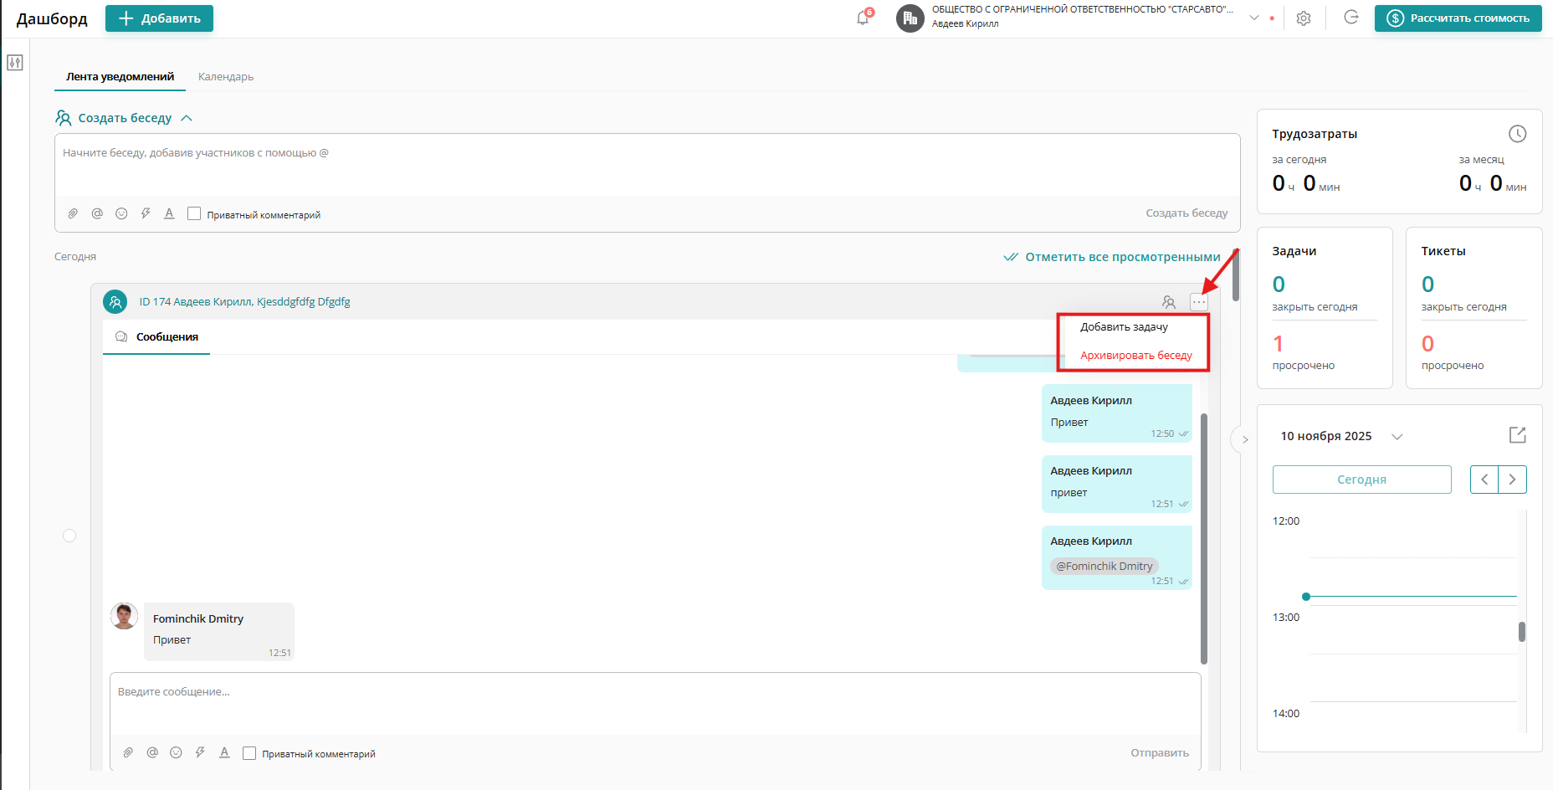This screenshot has height=790, width=1553.
Task: Click the refresh icon in the header
Action: pos(1351,18)
